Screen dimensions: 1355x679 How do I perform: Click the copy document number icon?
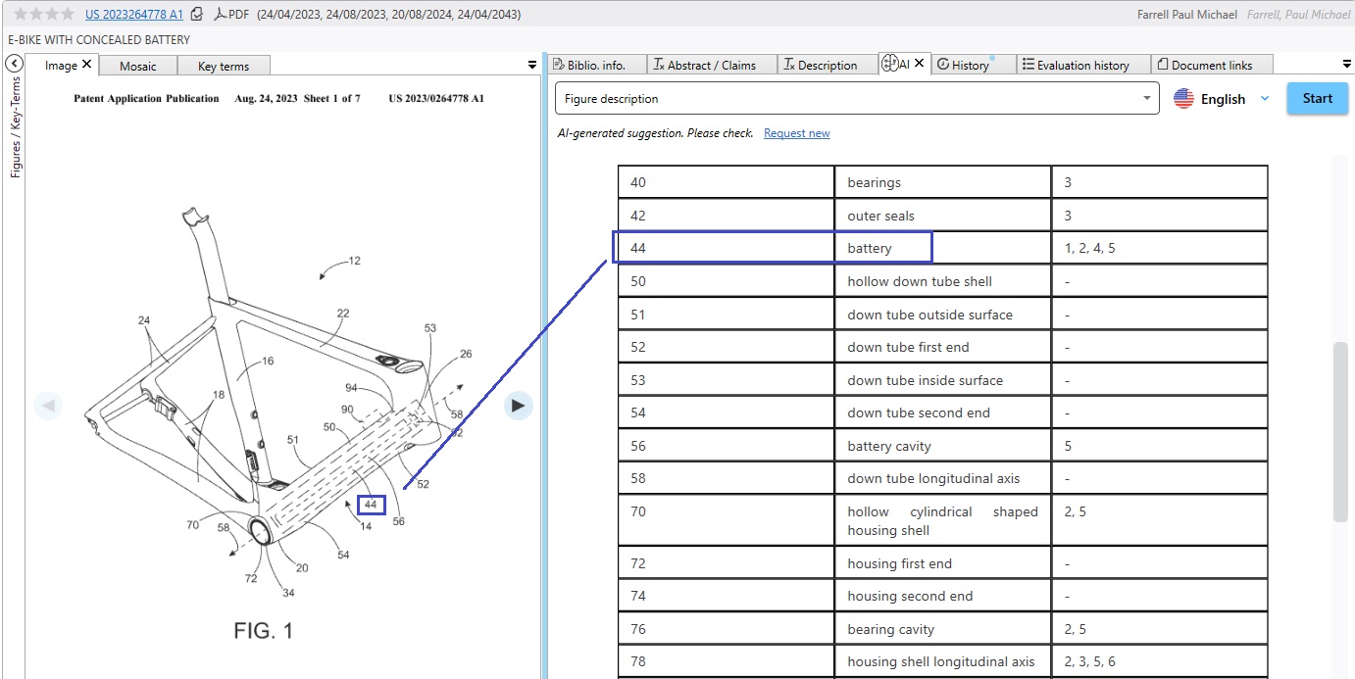coord(197,15)
